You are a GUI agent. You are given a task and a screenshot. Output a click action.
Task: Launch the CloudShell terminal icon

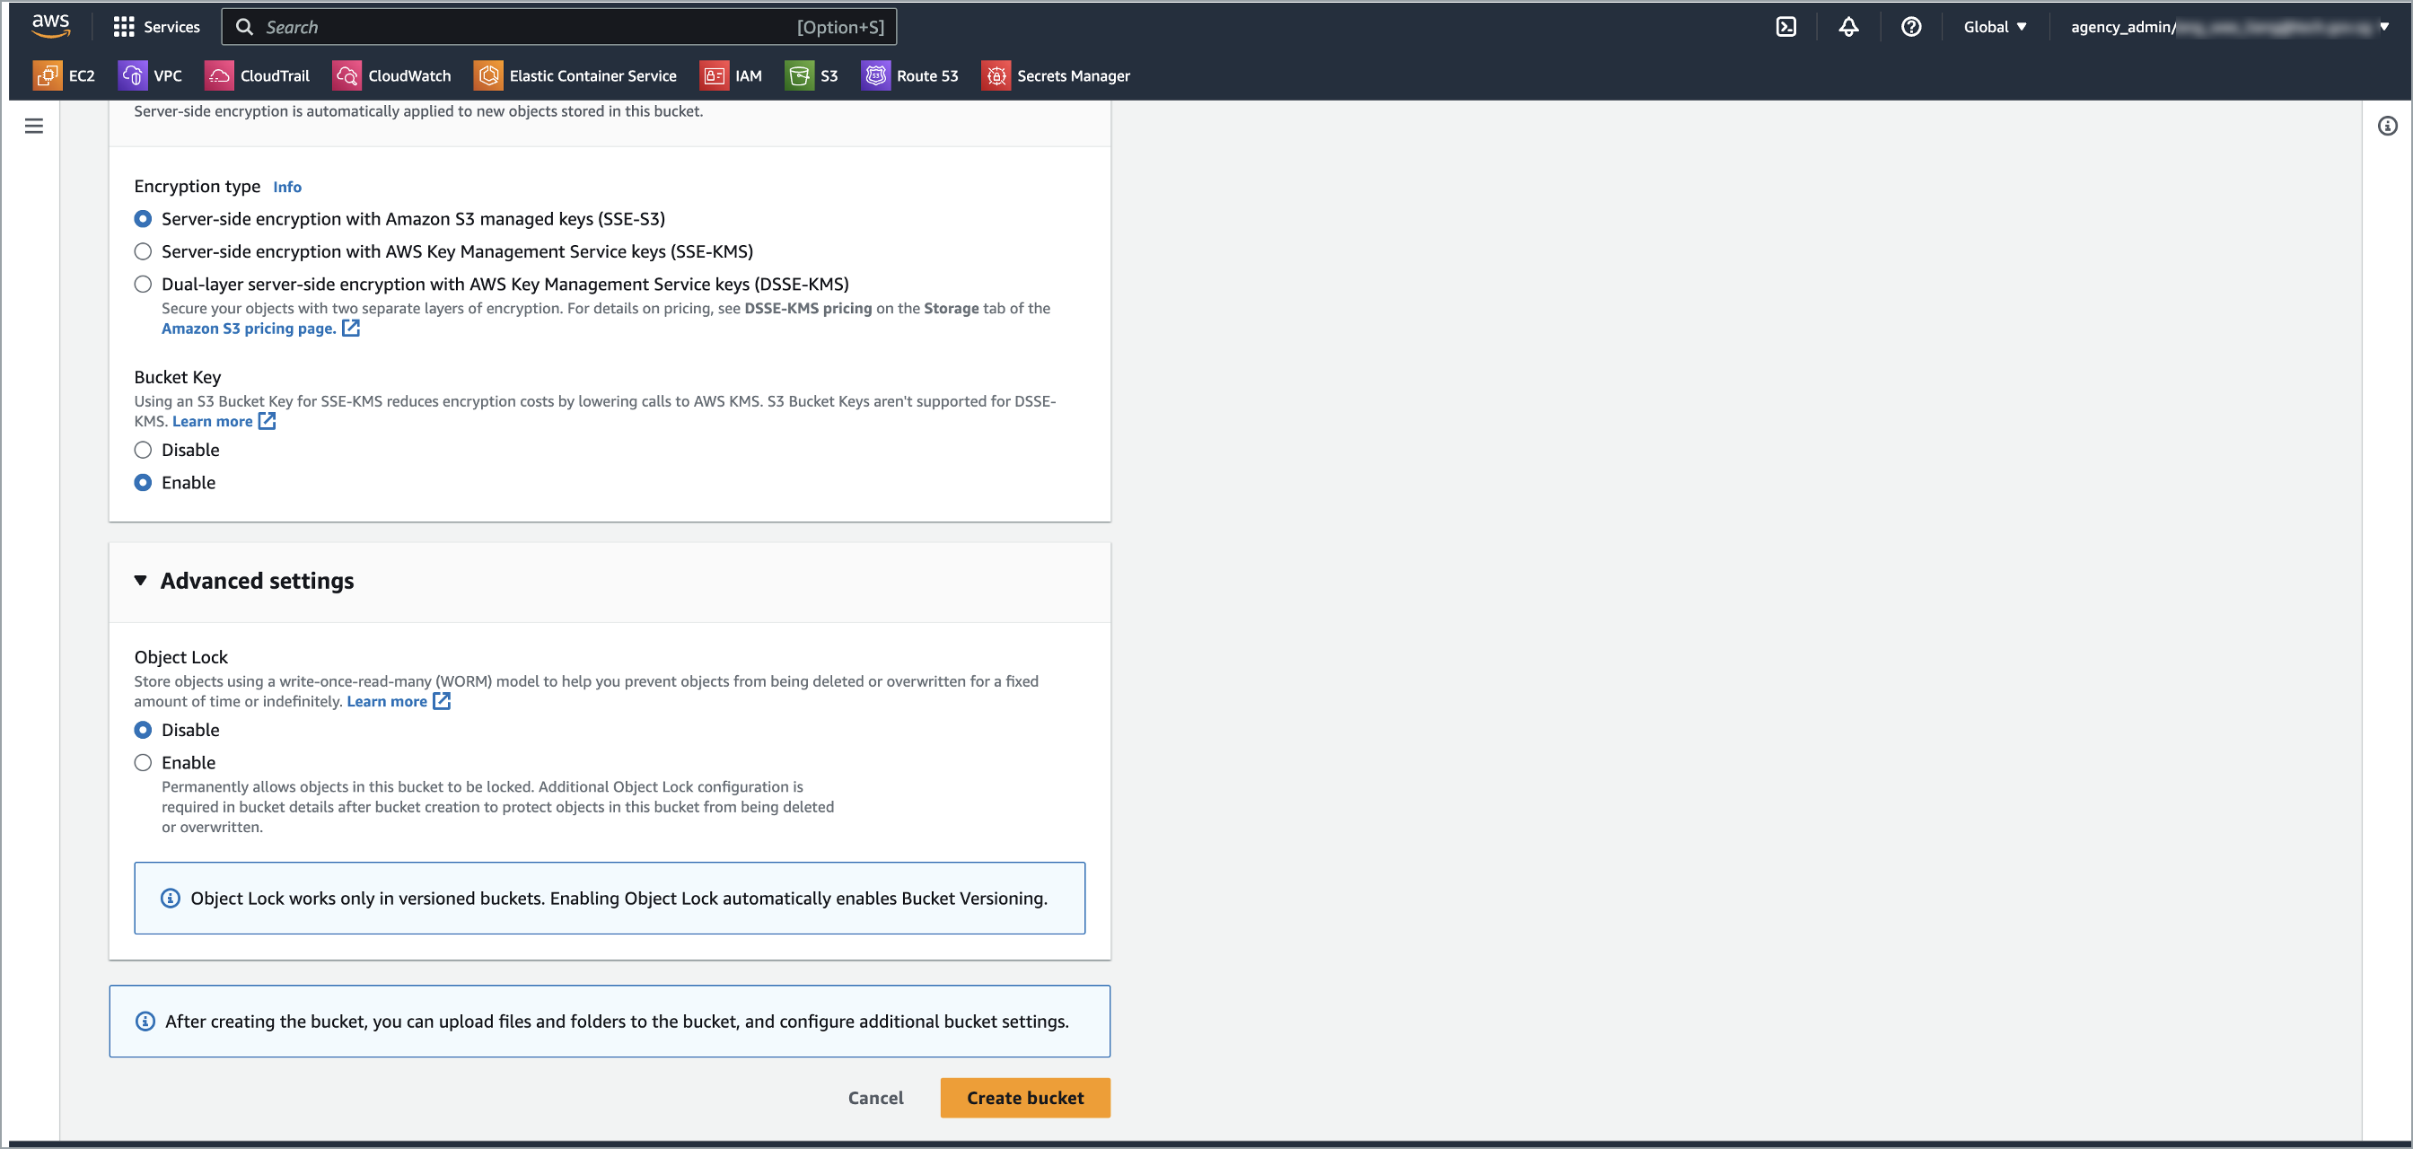1786,26
